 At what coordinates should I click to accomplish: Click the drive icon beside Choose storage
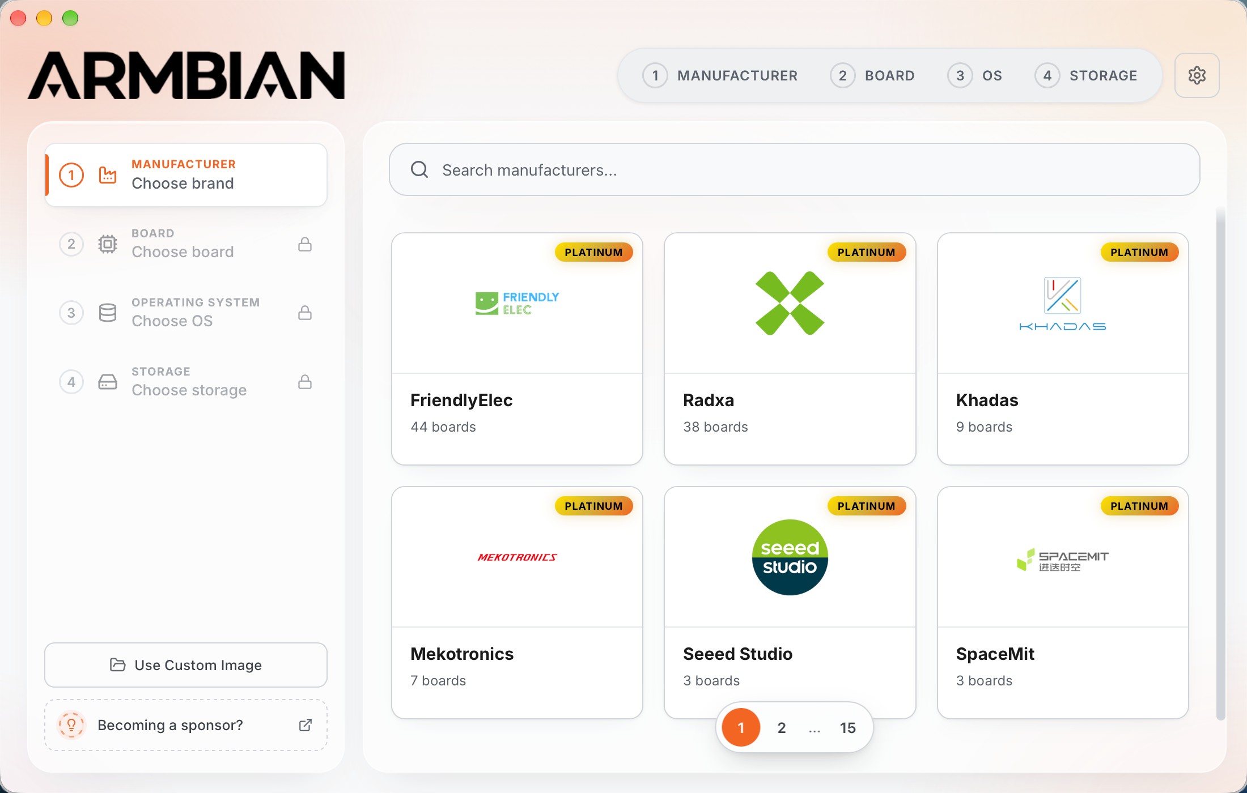108,382
